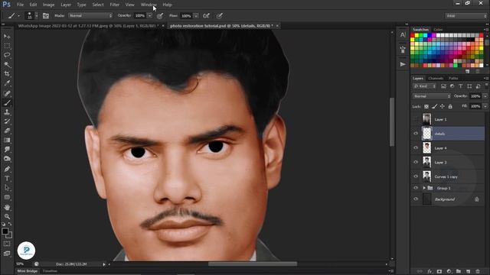Toggle Quick Mask mode icon
The width and height of the screenshot is (490, 275).
point(7,244)
